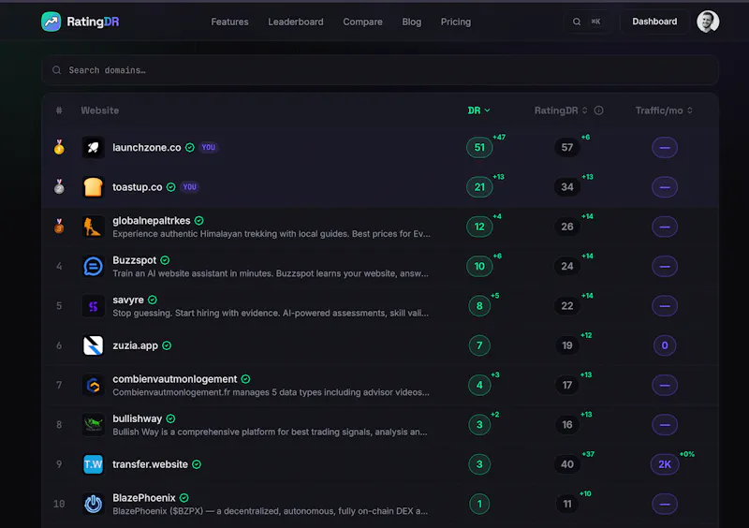This screenshot has height=528, width=749.
Task: Open the launchzone.co website entry
Action: 147,148
